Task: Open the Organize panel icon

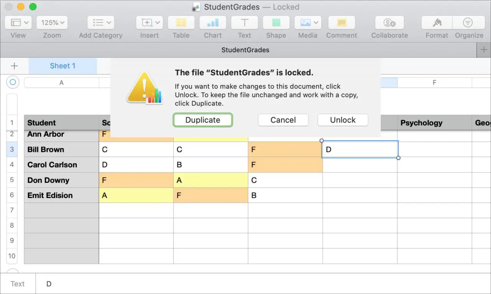Action: pyautogui.click(x=468, y=23)
